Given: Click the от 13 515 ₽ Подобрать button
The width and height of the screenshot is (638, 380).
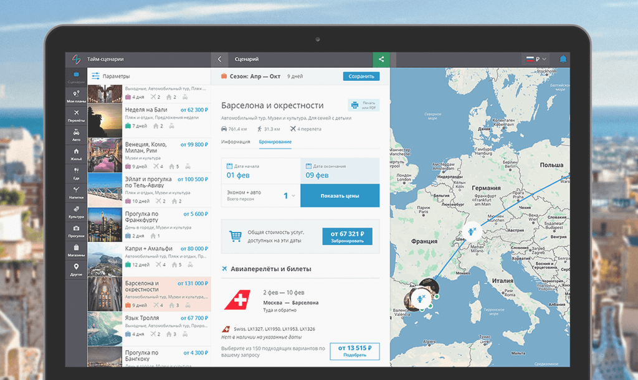Looking at the screenshot, I should [x=355, y=351].
